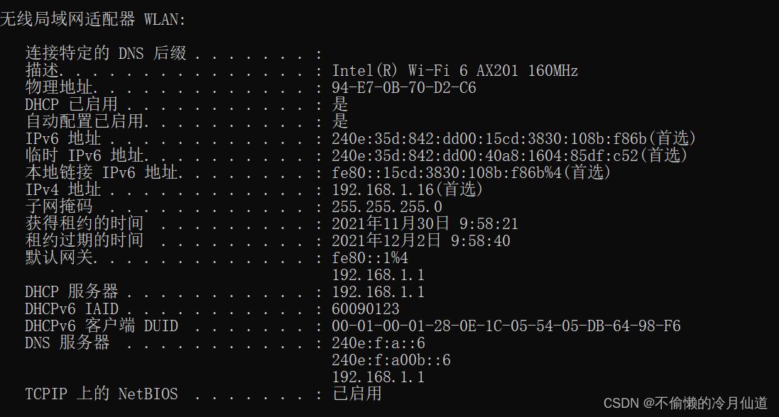The image size is (779, 417).
Task: Click the DHCP 已启用 value 是
Action: (x=340, y=105)
